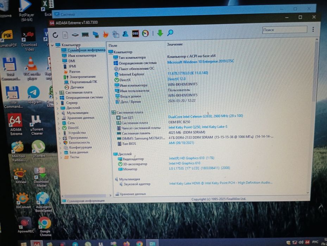
Task: Expand the Сервер tree node
Action: 57,103
